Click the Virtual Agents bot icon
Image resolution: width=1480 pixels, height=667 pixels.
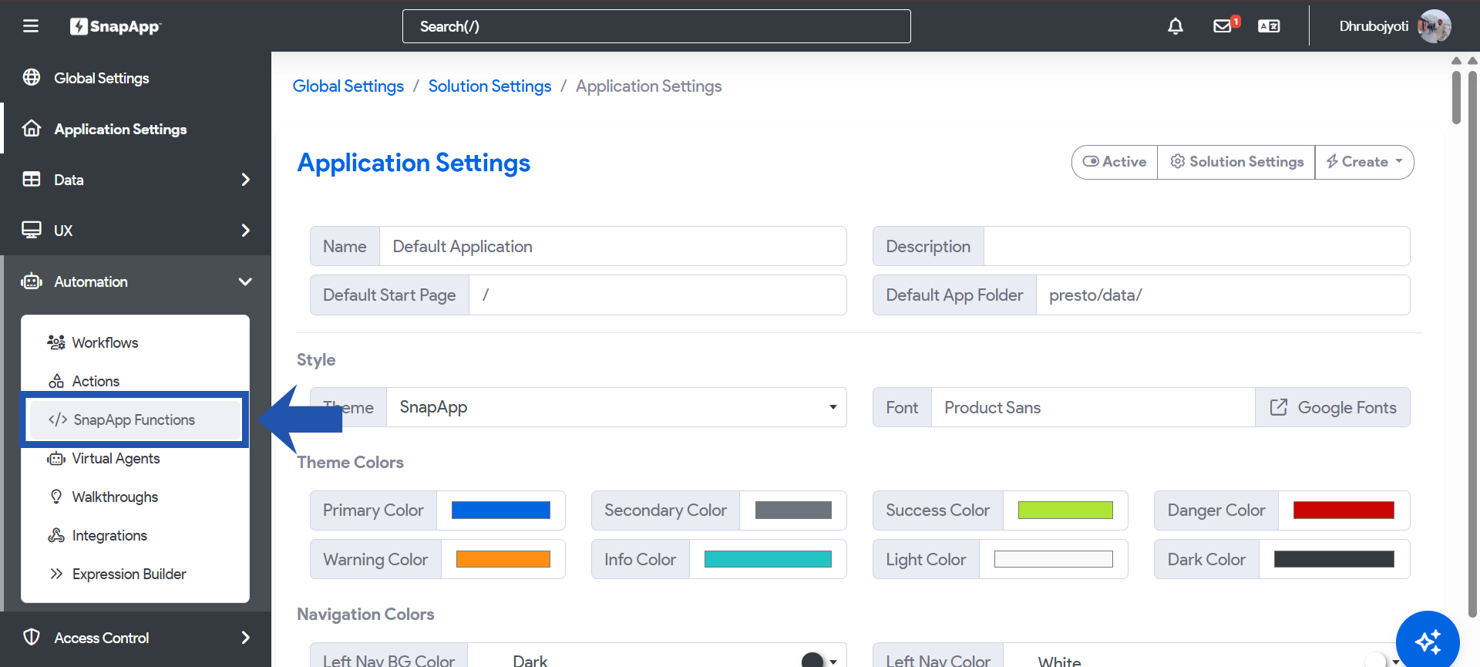point(56,458)
